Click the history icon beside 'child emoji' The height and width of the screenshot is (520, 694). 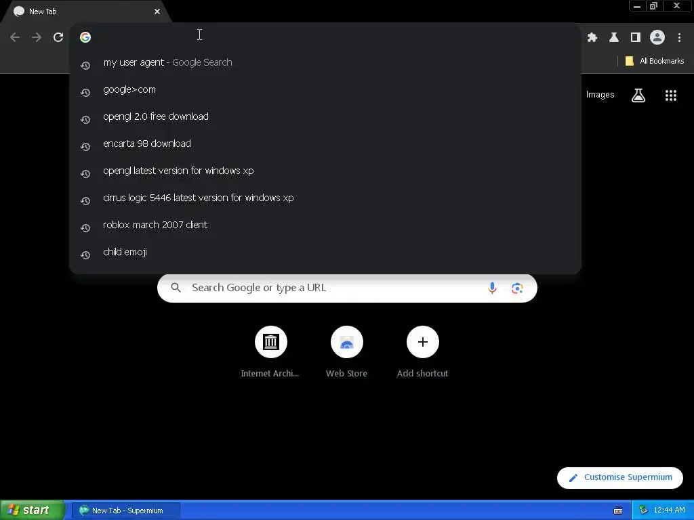85,255
